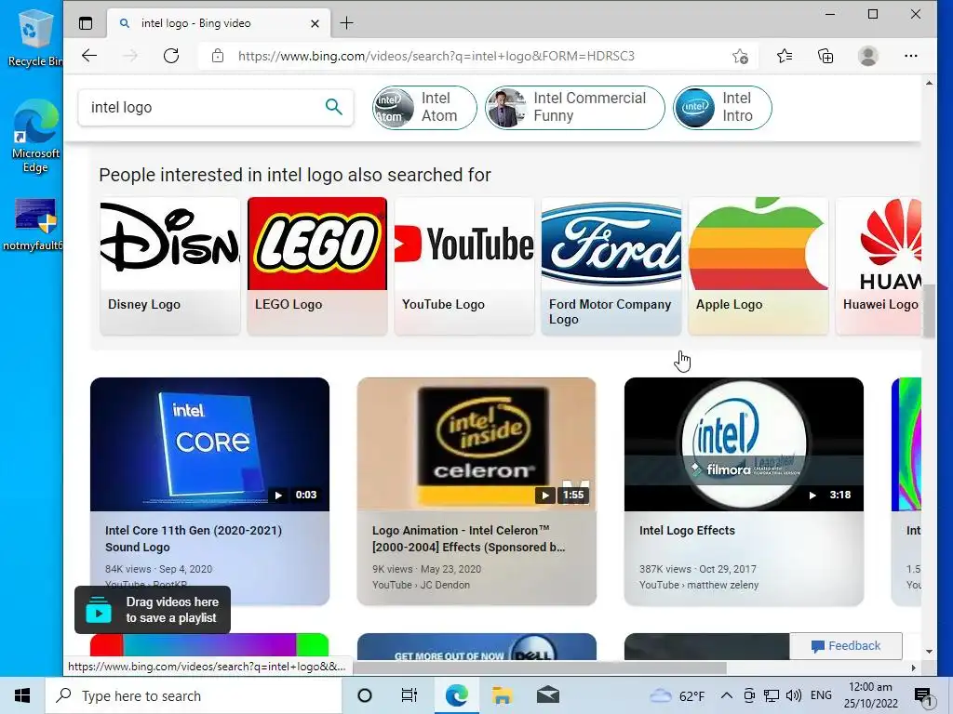The image size is (953, 714).
Task: Select the 'intel logo - Bing video' tab
Action: point(219,23)
